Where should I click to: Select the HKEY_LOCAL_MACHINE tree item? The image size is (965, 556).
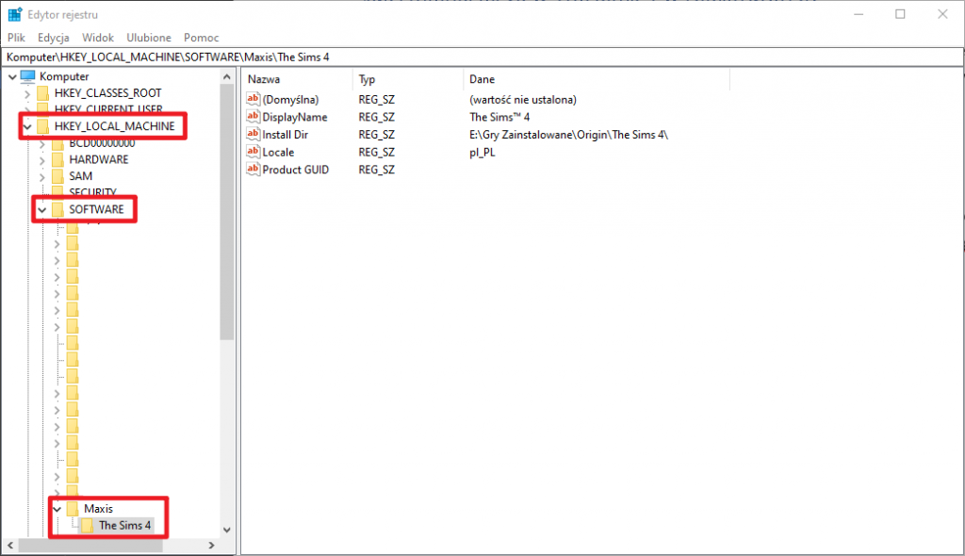tap(114, 126)
